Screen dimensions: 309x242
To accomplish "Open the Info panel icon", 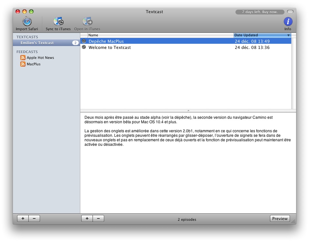I will 288,22.
